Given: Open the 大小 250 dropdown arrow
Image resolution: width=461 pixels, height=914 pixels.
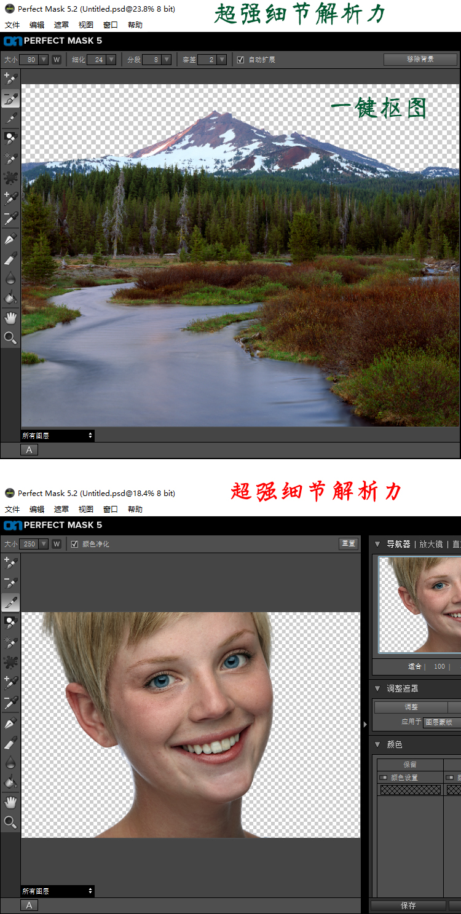Looking at the screenshot, I should (43, 544).
